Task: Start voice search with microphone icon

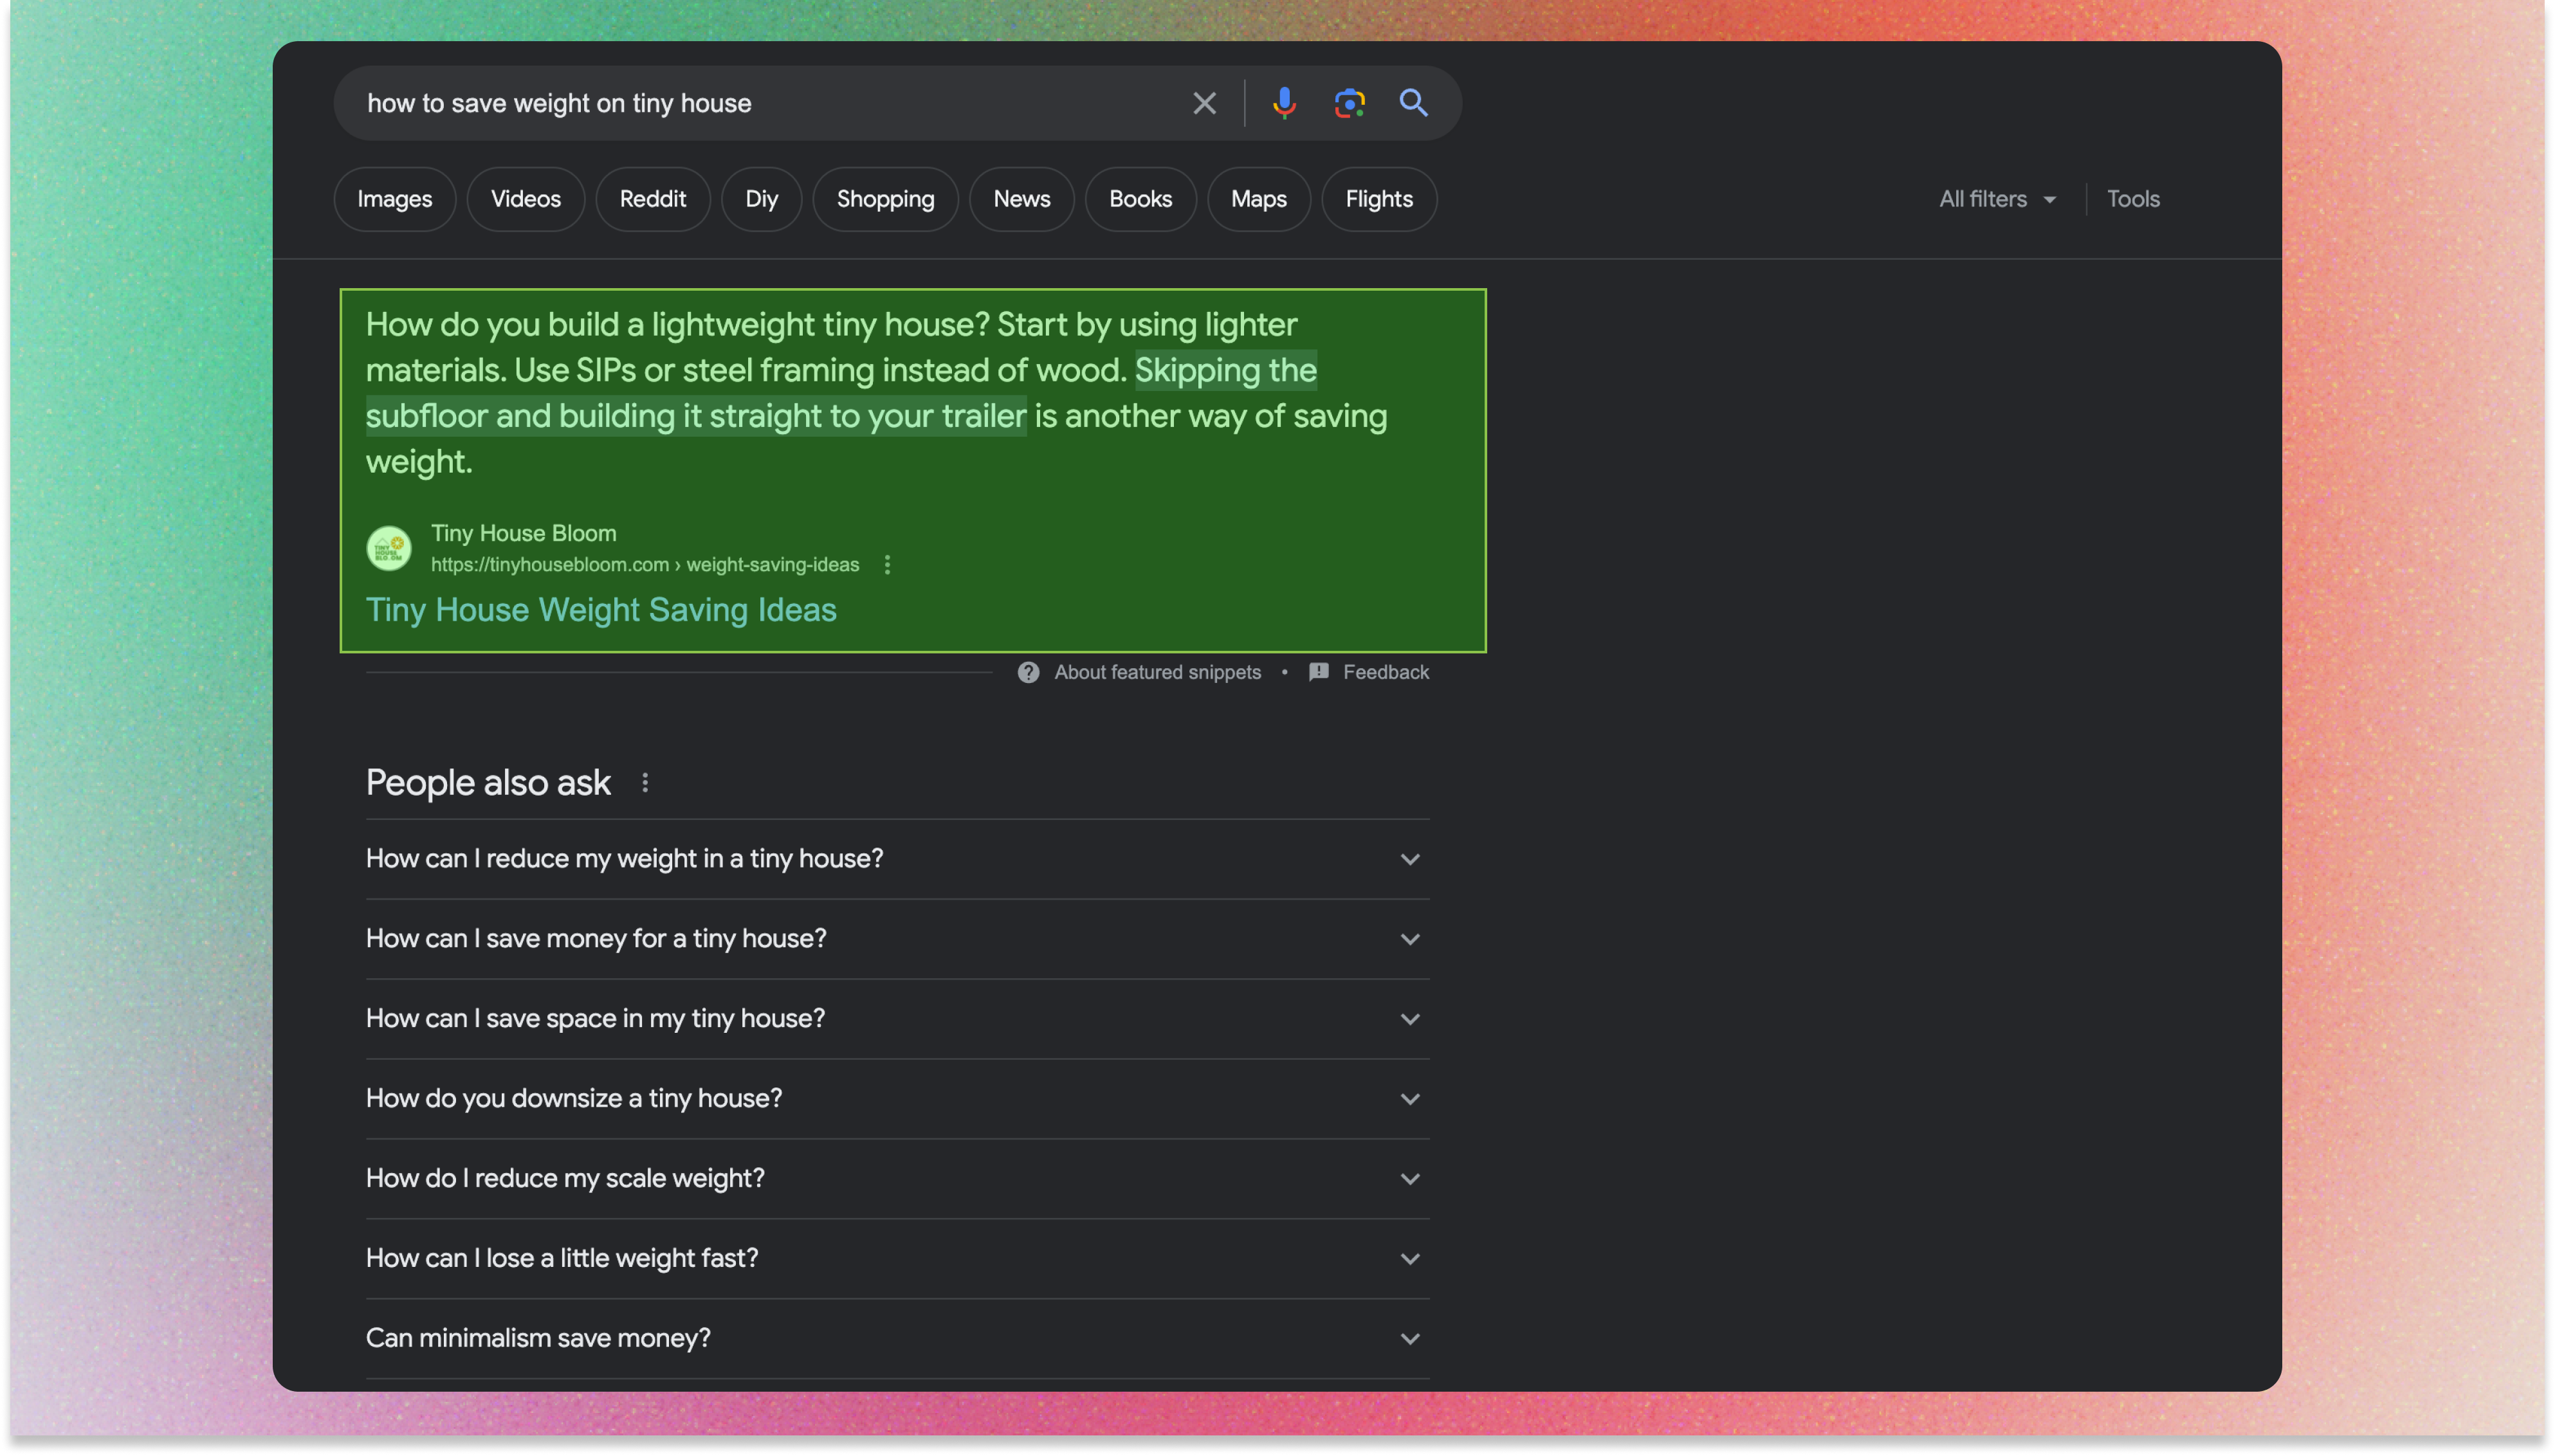Action: [1284, 103]
